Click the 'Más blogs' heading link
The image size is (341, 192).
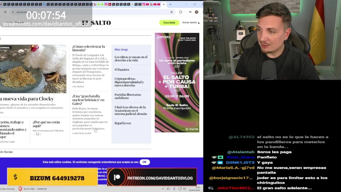click(121, 50)
